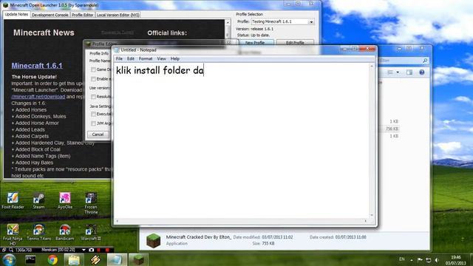Click the Minecraft block application icon in details pane

coord(153,240)
